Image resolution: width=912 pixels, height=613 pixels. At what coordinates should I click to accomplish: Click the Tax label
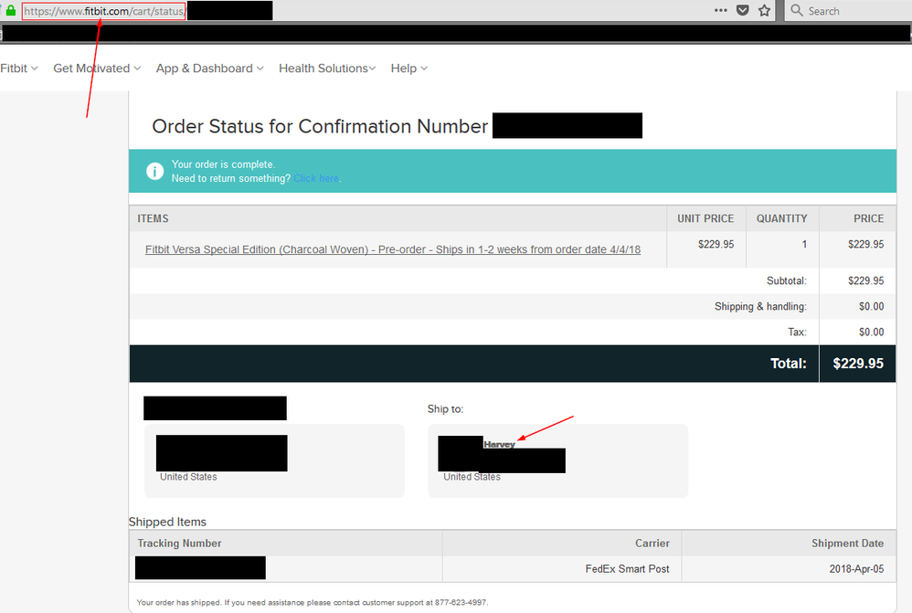[797, 333]
